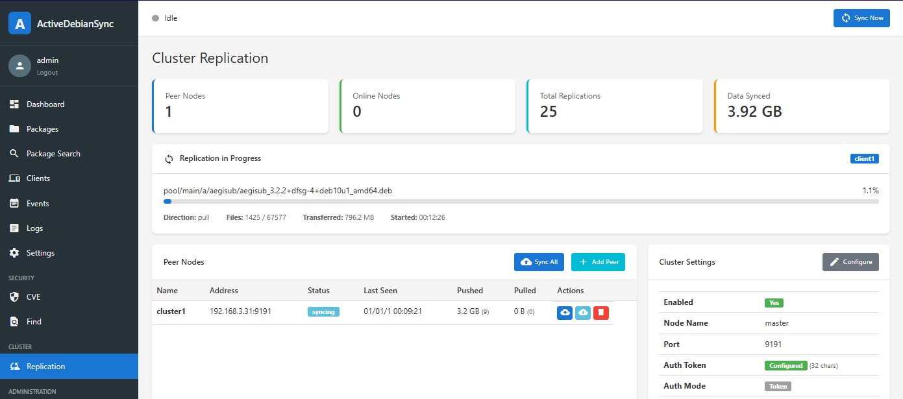Click the Package Search magnifier icon
Viewport: 903px width, 399px height.
(x=14, y=154)
